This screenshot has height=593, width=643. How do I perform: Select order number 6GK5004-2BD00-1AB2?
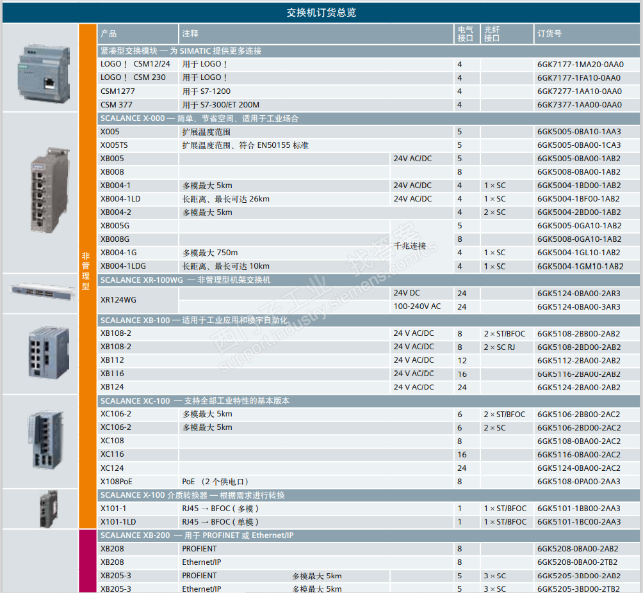[x=579, y=212]
